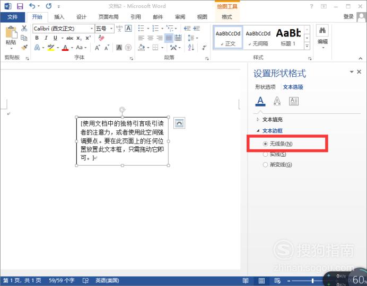367x286 pixels.
Task: Switch to 形状选项 in the format pane
Action: click(265, 87)
